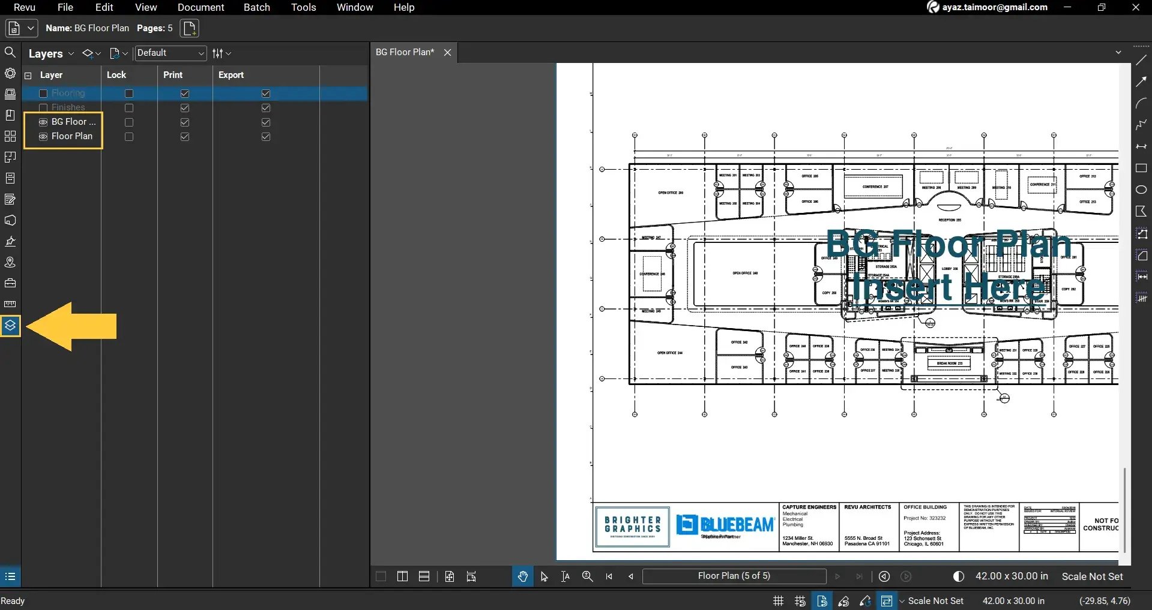Activate the Pan hand tool
Image resolution: width=1152 pixels, height=610 pixels.
[x=522, y=576]
